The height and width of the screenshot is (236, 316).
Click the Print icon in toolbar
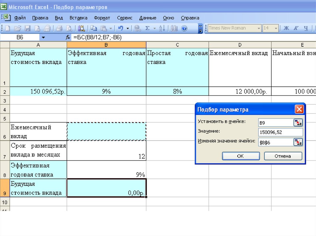click(59, 28)
